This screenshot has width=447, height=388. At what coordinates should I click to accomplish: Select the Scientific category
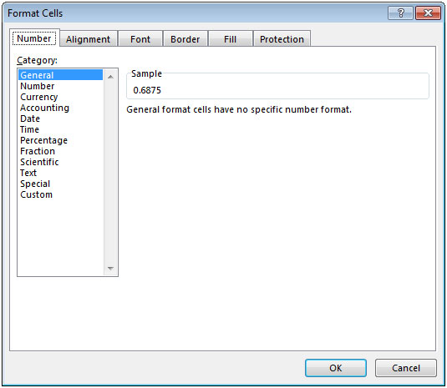click(39, 162)
